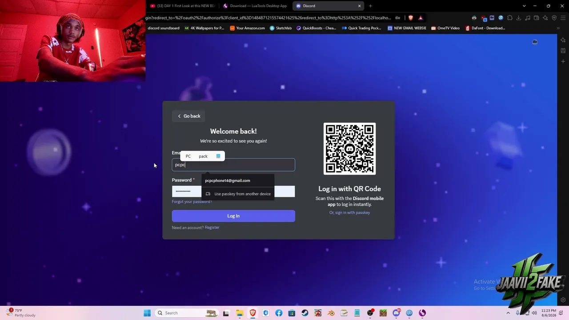Open the Quick Trading Pocket bookmark
The height and width of the screenshot is (320, 569).
(x=361, y=28)
